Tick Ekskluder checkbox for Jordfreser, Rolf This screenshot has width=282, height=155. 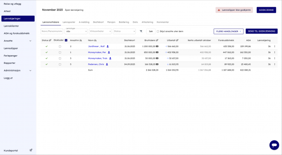tap(60, 47)
